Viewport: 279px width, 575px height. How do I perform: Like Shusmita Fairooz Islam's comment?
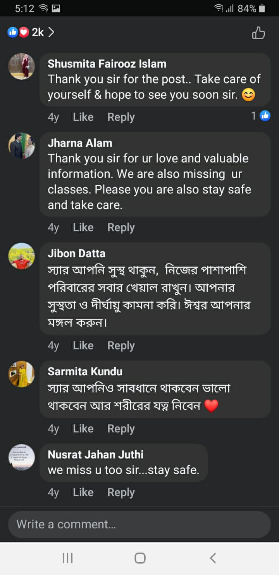(83, 117)
